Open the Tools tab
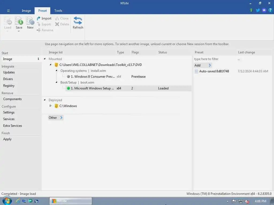Screen dimensions: 274x205 58,11
